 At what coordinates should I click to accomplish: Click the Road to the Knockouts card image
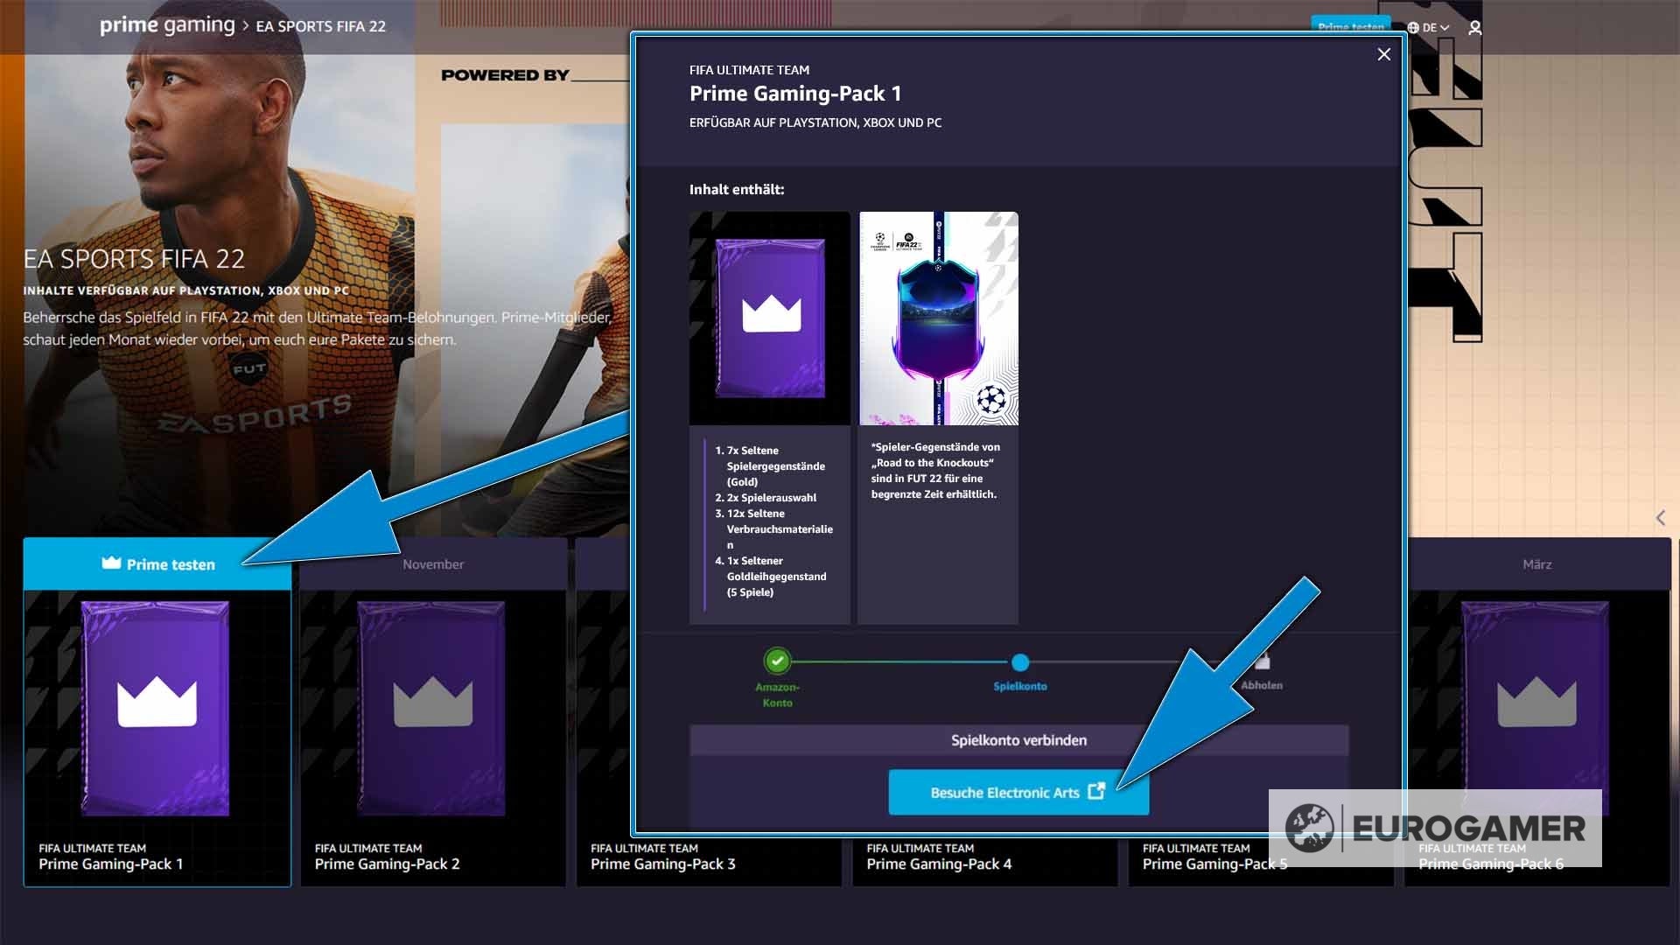tap(938, 318)
